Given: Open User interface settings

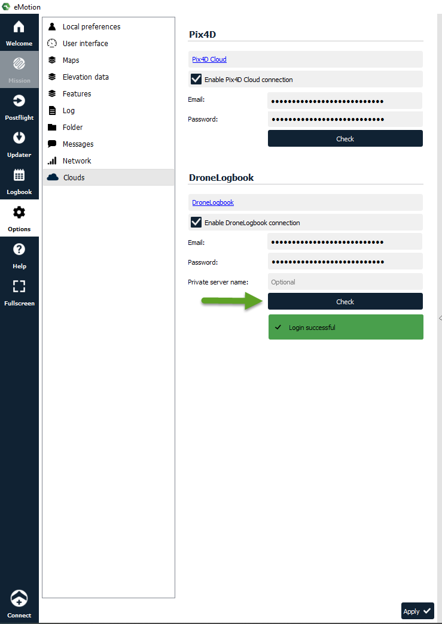Looking at the screenshot, I should 108,43.
